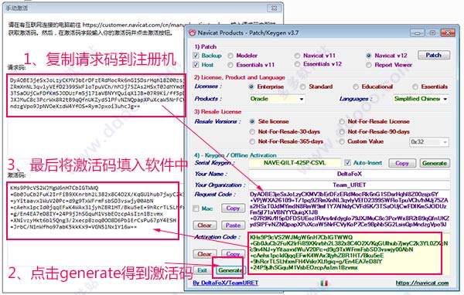The height and width of the screenshot is (295, 464).
Task: Enable the Mac checkbox
Action: (196, 209)
